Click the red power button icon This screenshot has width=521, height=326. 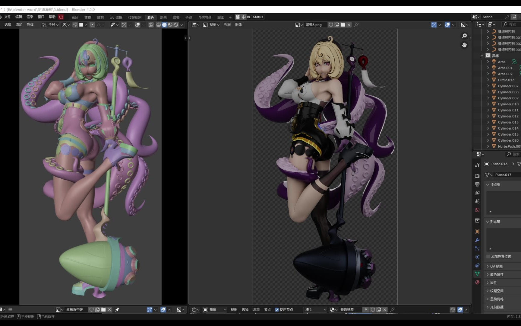point(61,17)
